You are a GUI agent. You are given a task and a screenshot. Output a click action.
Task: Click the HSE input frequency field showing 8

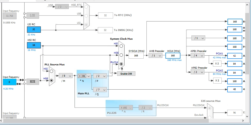pyautogui.click(x=10, y=82)
